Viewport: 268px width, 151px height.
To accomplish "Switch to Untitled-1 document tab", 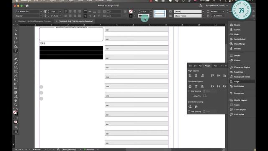I will pos(34,21).
